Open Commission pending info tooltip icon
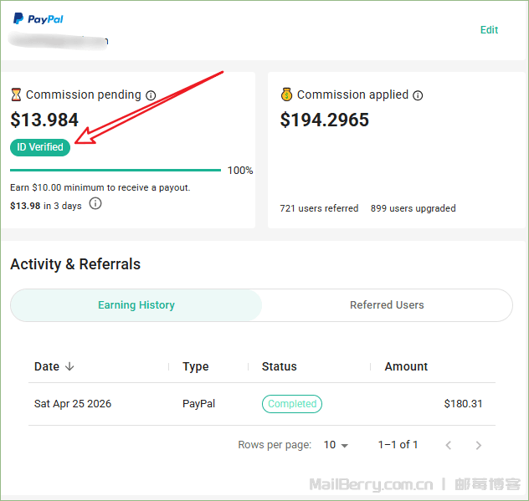 click(x=151, y=95)
